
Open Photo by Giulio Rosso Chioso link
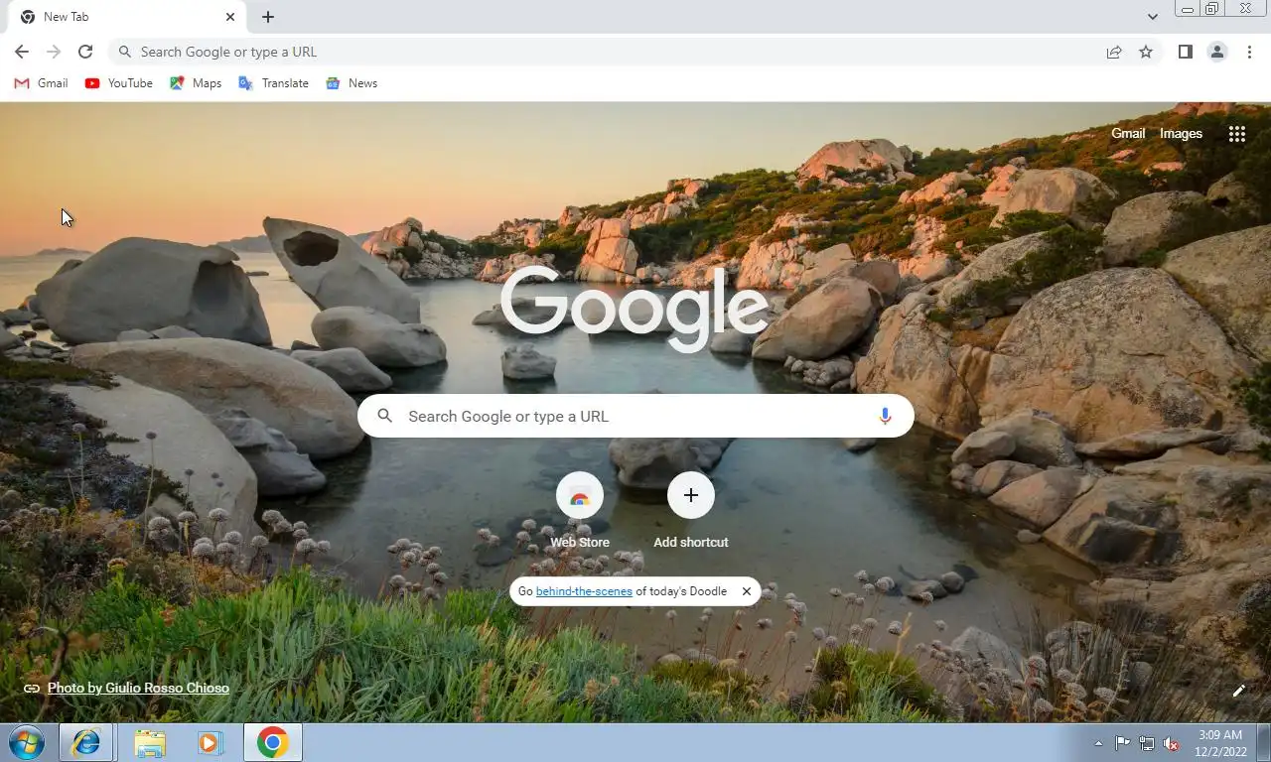click(138, 688)
